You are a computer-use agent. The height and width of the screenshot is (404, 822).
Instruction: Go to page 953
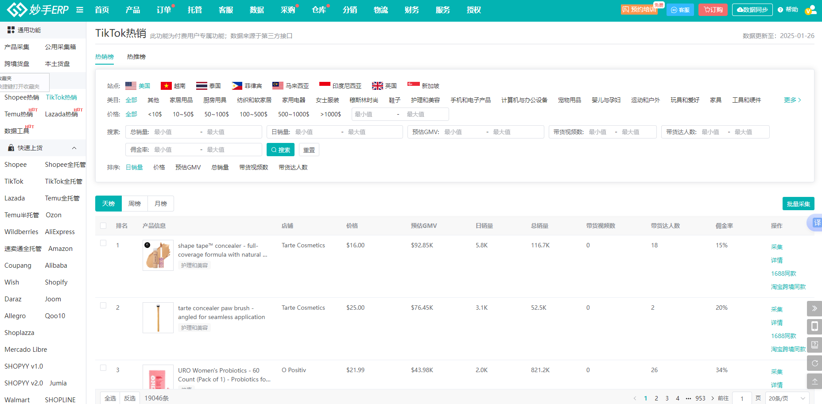pyautogui.click(x=700, y=398)
